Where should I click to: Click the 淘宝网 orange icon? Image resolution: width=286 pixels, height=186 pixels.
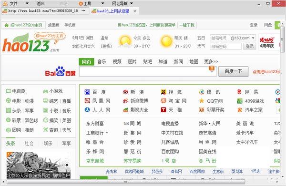click(x=163, y=101)
